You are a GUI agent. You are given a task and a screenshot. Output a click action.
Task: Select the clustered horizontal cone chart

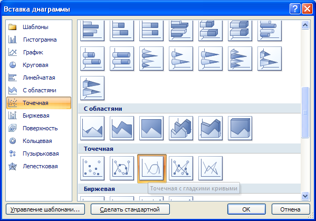(x=151, y=59)
